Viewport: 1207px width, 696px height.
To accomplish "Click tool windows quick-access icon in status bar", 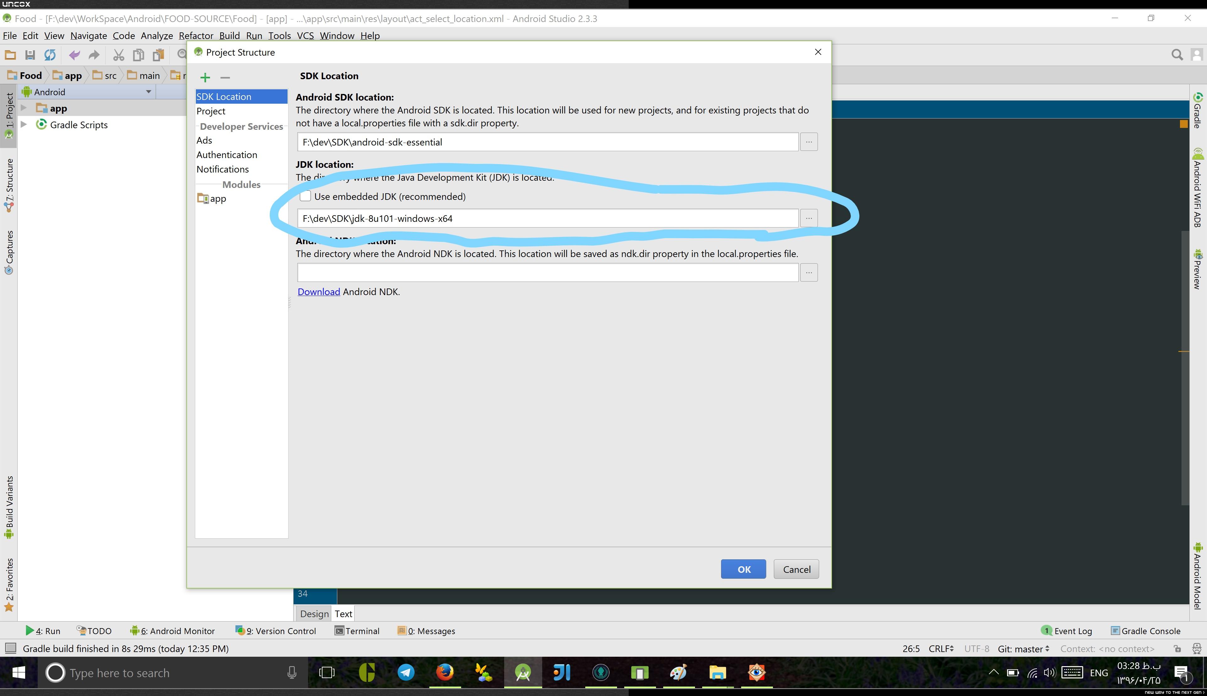I will tap(10, 648).
